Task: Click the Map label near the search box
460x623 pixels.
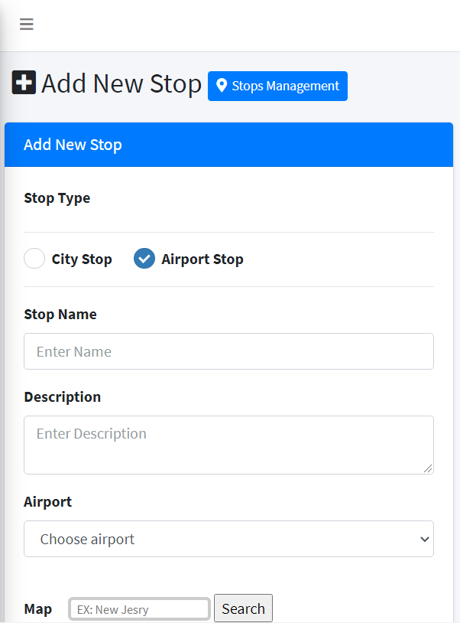Action: (38, 608)
